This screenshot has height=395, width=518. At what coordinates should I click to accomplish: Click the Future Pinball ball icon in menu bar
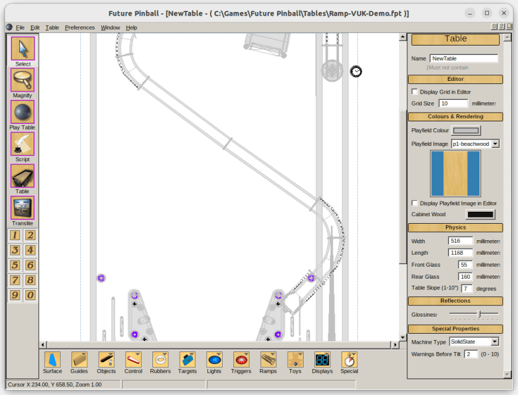(x=9, y=27)
